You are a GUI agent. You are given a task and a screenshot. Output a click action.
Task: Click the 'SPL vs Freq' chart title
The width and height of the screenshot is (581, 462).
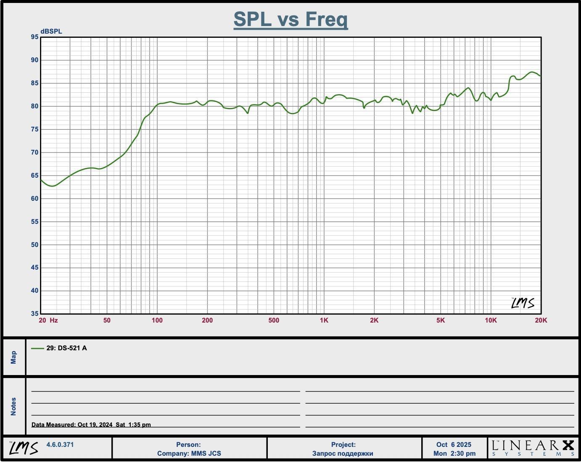[290, 19]
